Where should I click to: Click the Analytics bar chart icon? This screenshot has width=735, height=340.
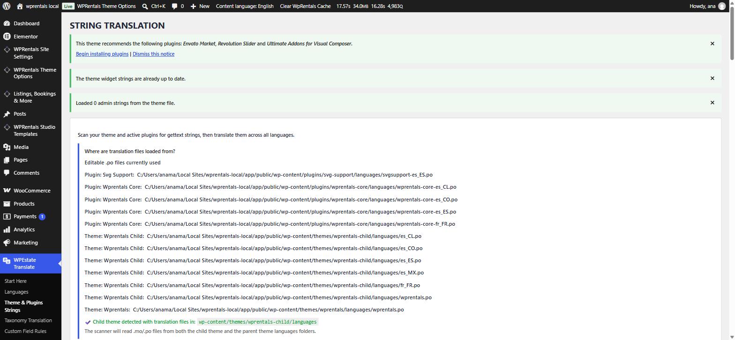tap(7, 229)
